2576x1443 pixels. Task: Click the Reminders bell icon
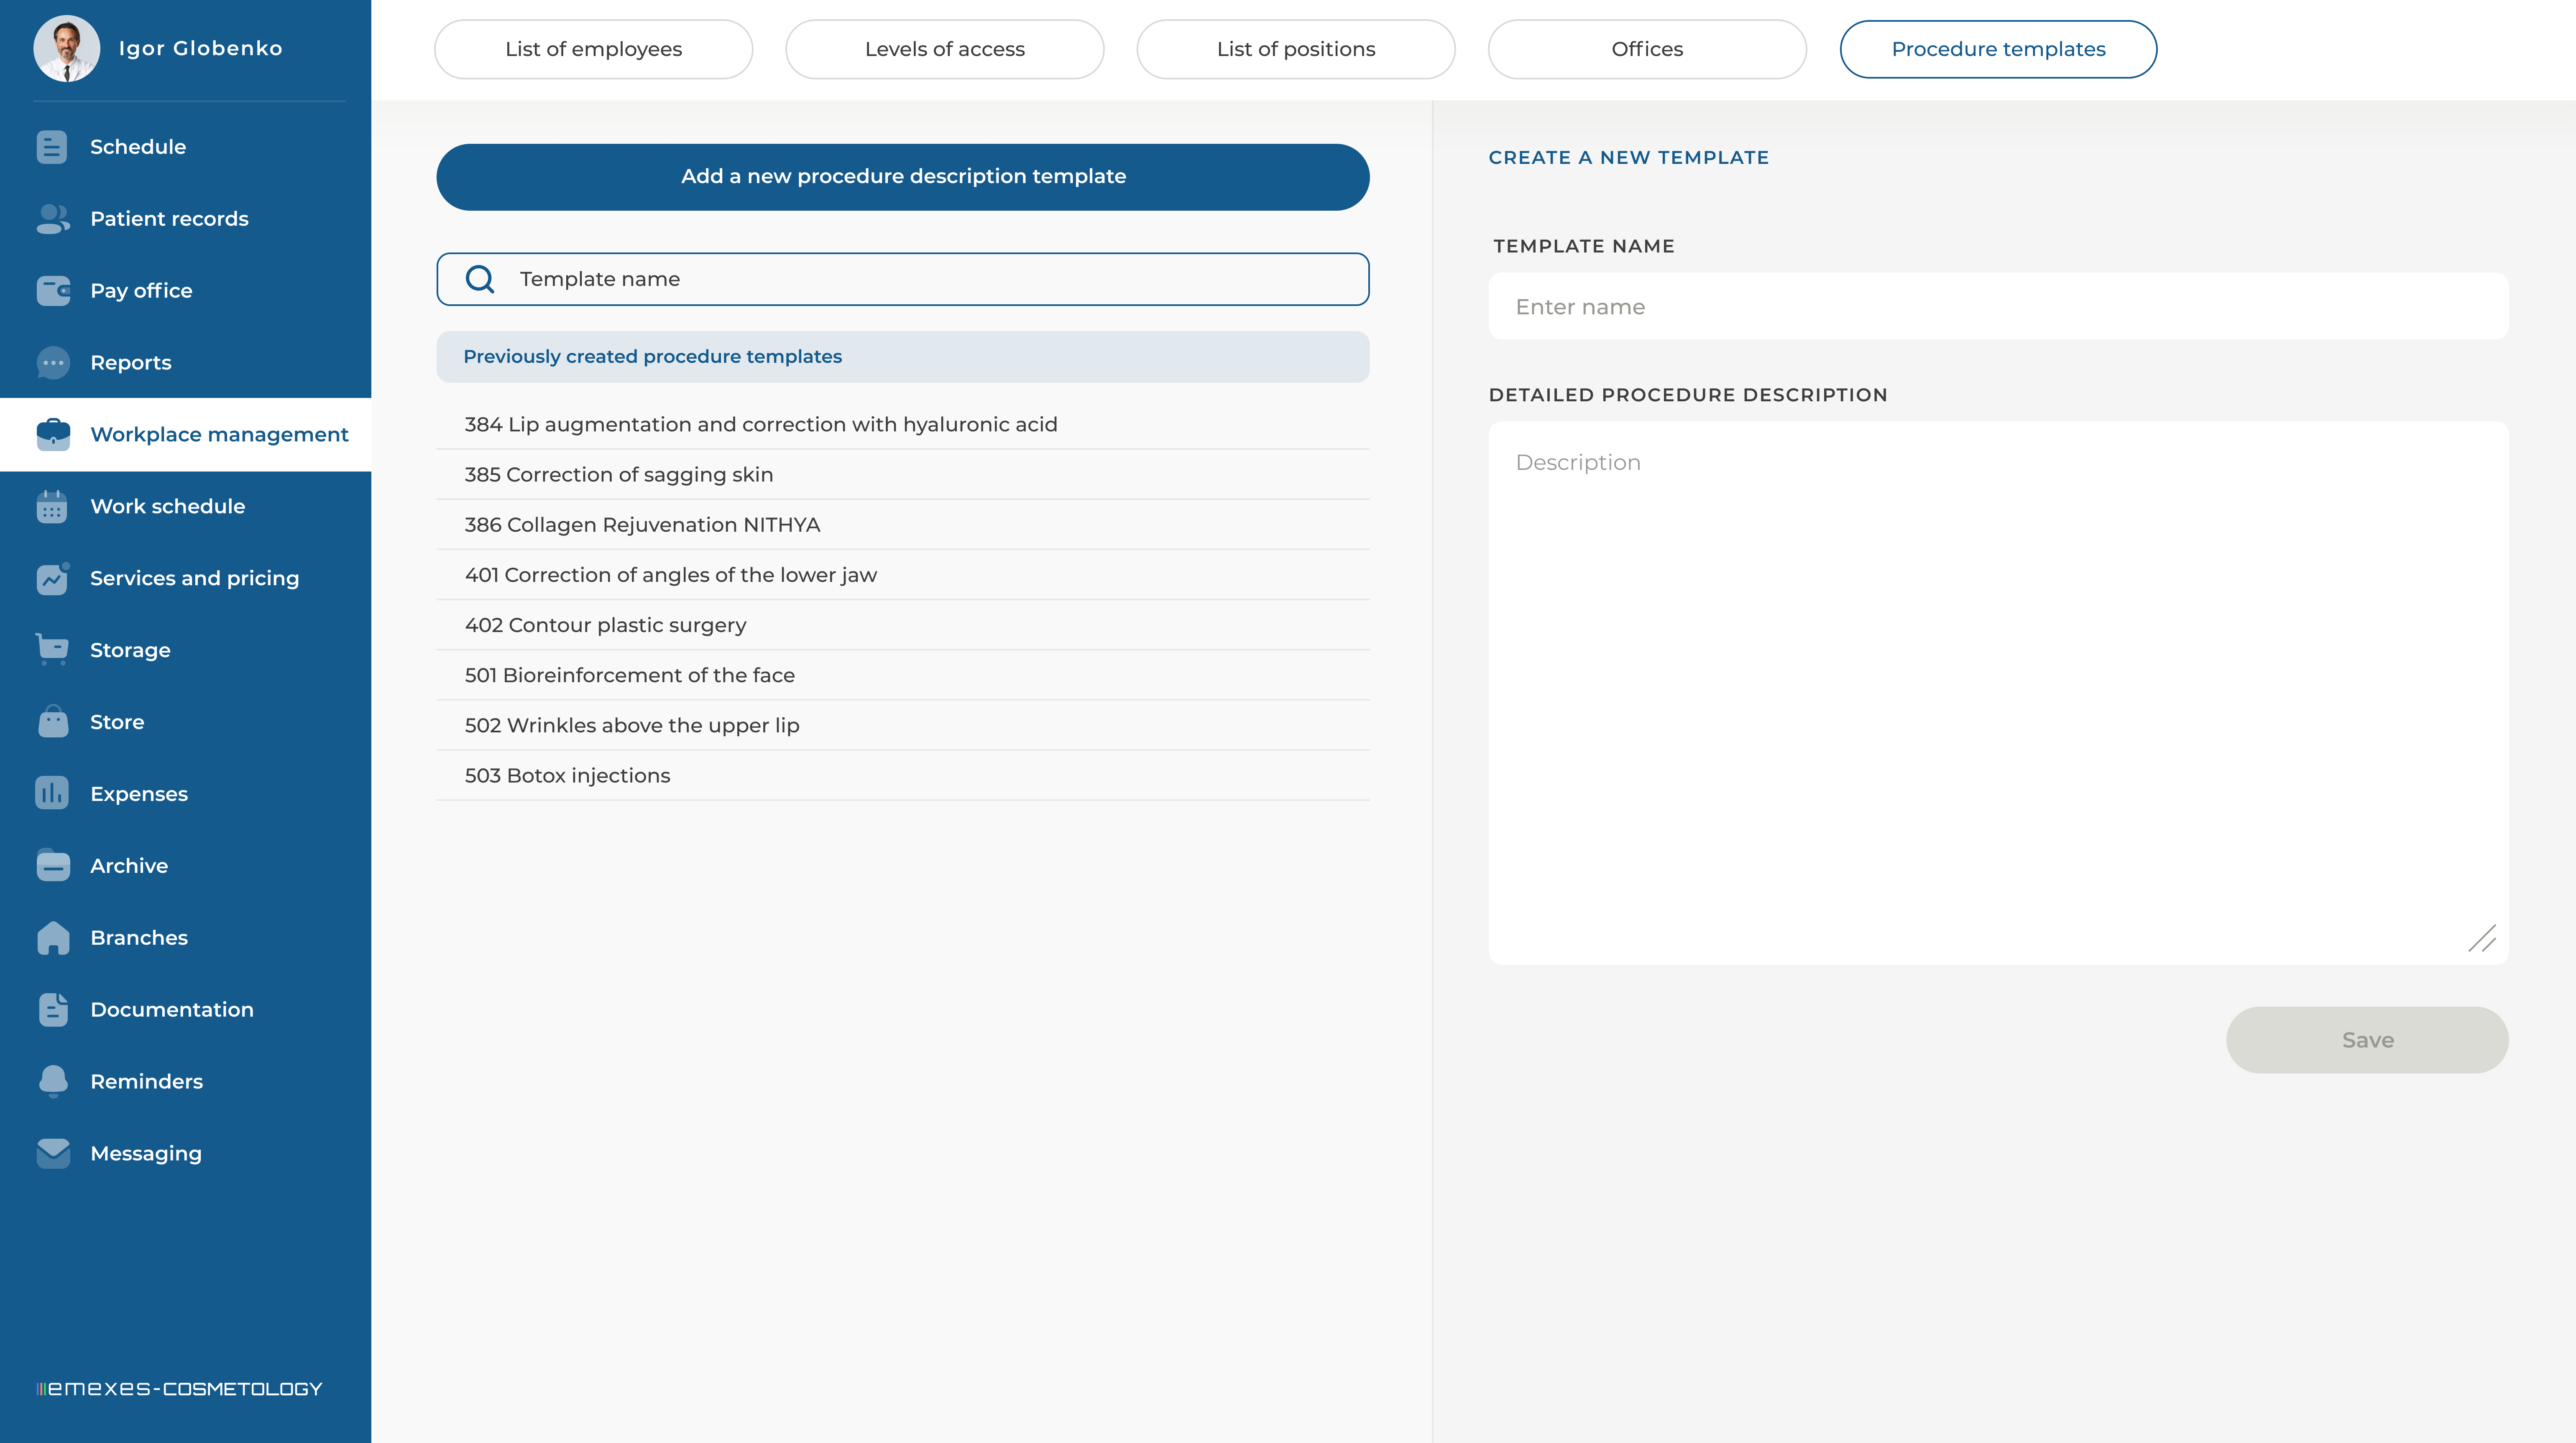tap(52, 1081)
